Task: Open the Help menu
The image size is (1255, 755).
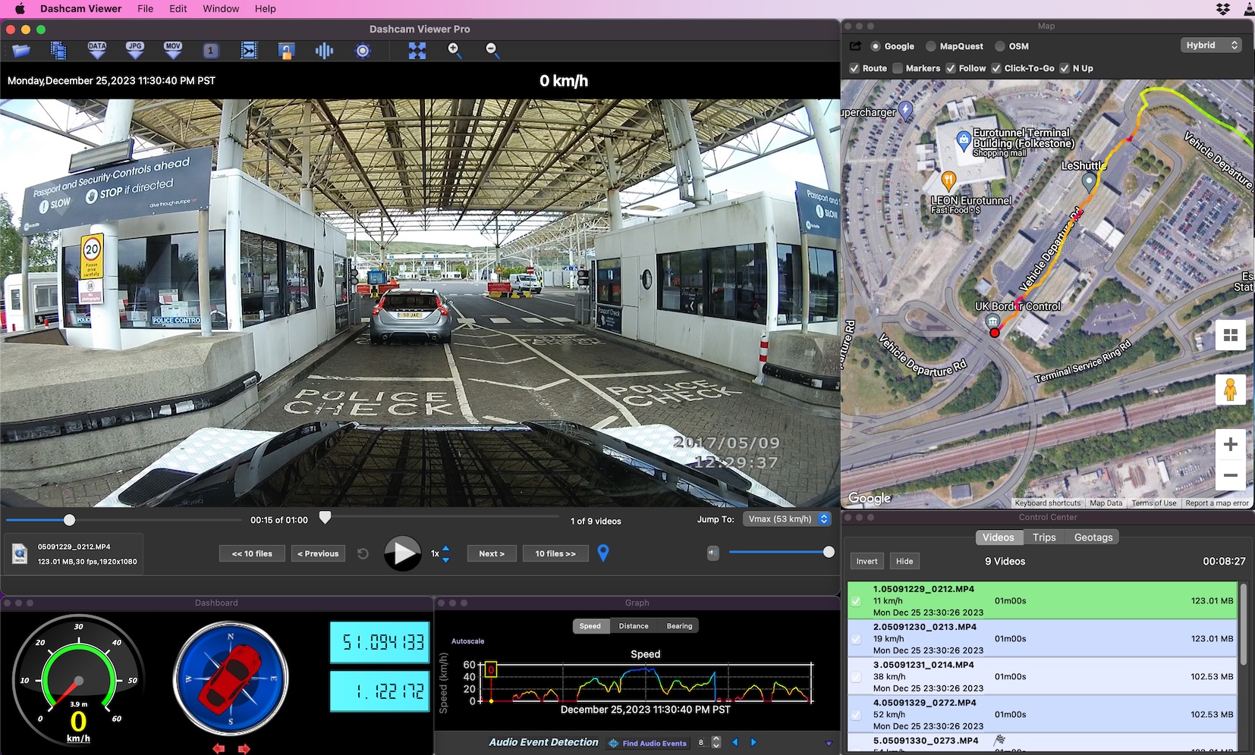Action: 265,8
